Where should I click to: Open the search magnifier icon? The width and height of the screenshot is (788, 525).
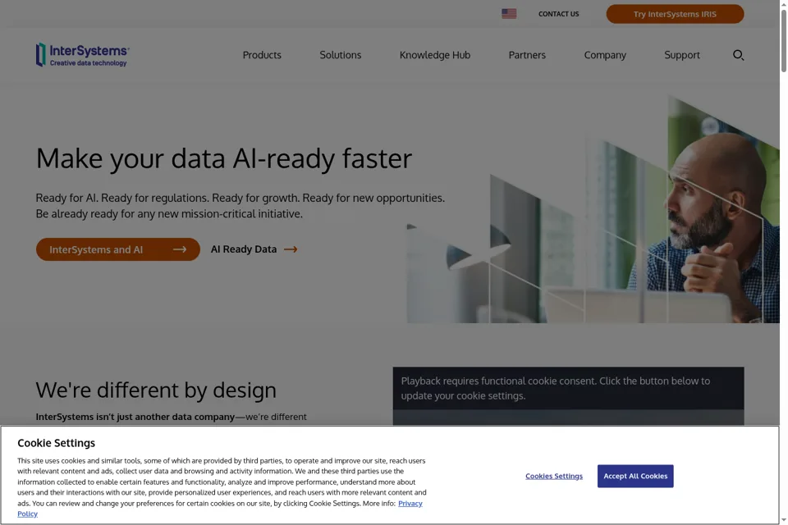point(738,55)
